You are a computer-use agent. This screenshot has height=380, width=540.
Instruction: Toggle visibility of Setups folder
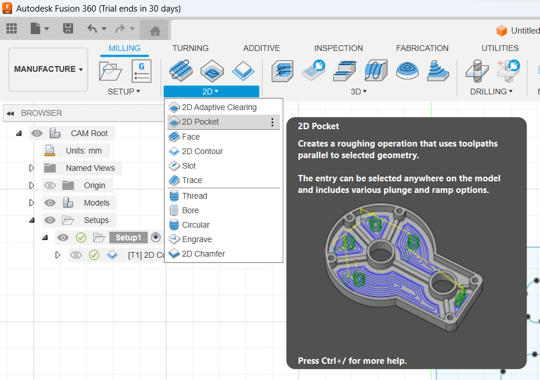click(50, 220)
